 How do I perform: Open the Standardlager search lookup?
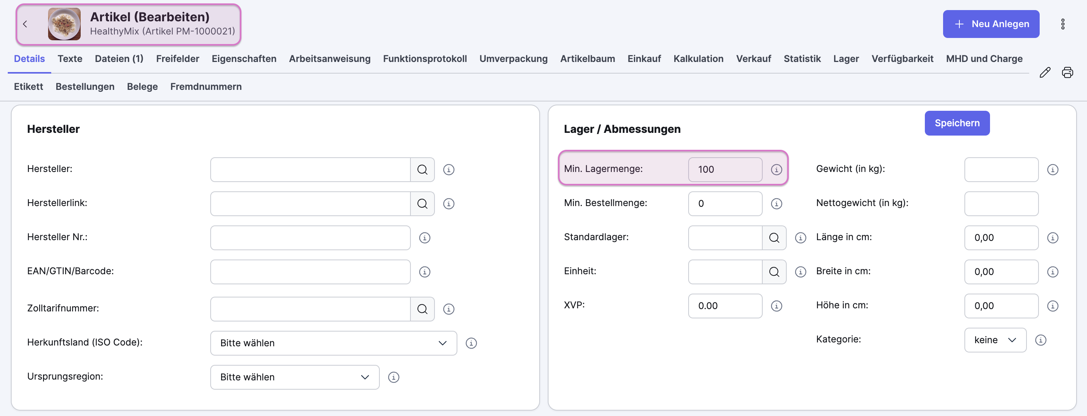click(x=774, y=238)
